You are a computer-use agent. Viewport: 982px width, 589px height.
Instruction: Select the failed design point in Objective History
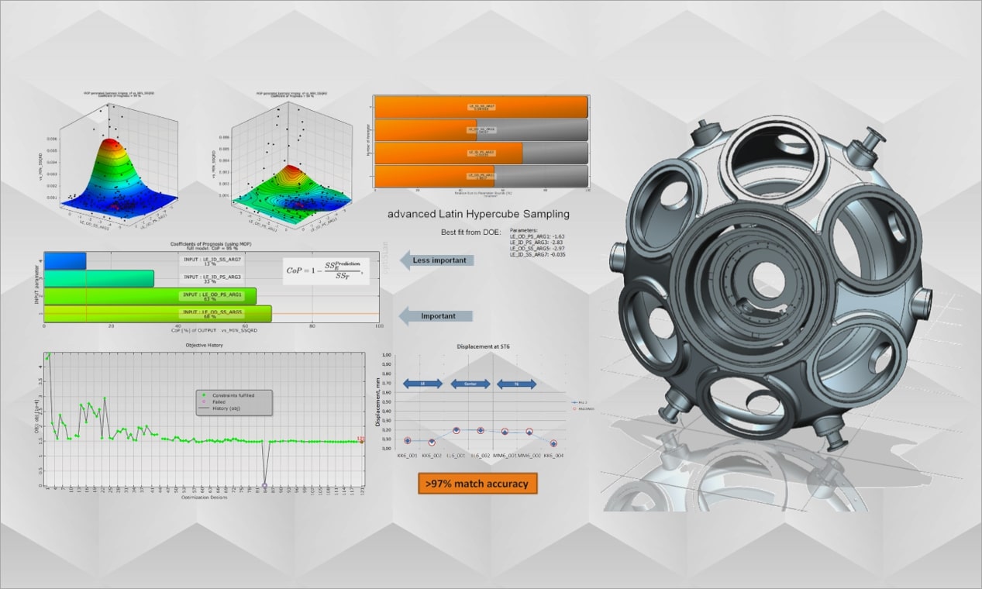click(264, 485)
